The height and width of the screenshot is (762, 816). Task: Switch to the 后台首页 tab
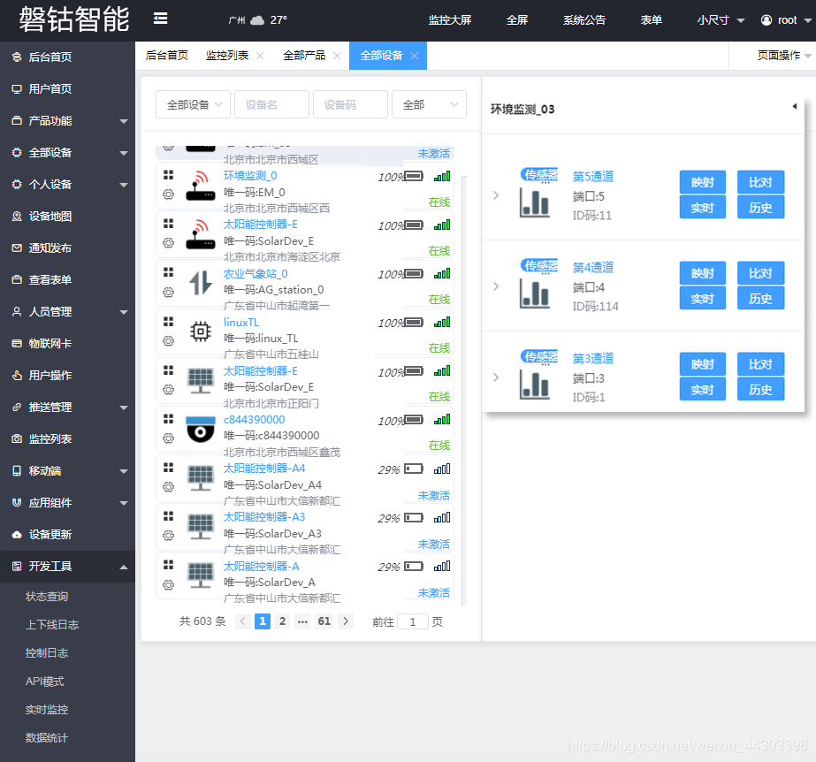pos(166,55)
